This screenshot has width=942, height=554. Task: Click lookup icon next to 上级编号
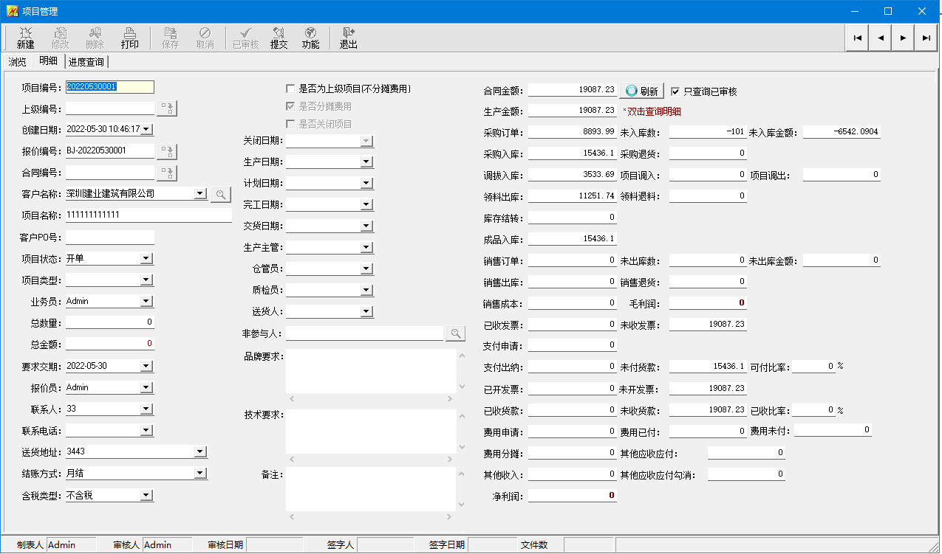(x=168, y=108)
